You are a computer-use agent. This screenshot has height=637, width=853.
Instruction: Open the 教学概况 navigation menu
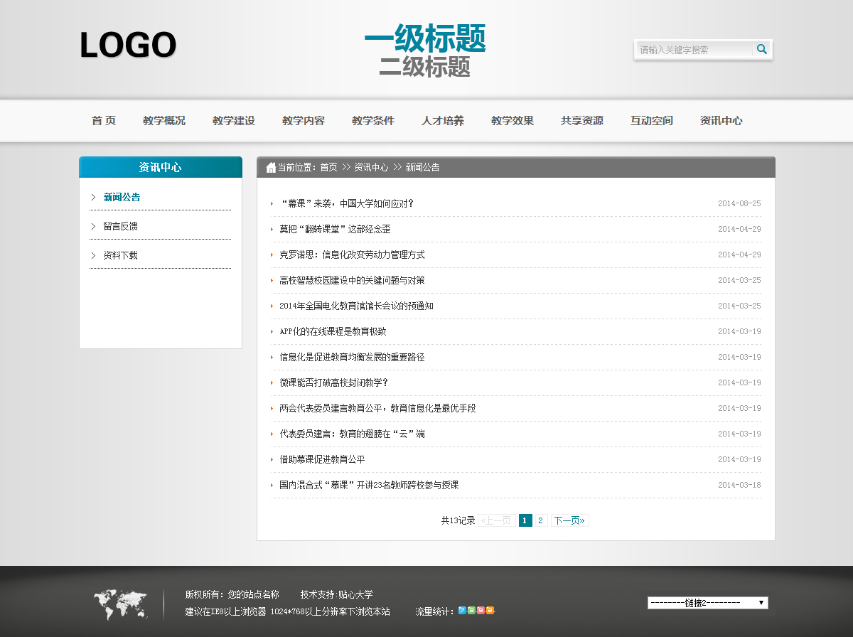coord(164,121)
